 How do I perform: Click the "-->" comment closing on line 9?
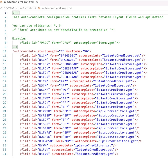click(15, 47)
